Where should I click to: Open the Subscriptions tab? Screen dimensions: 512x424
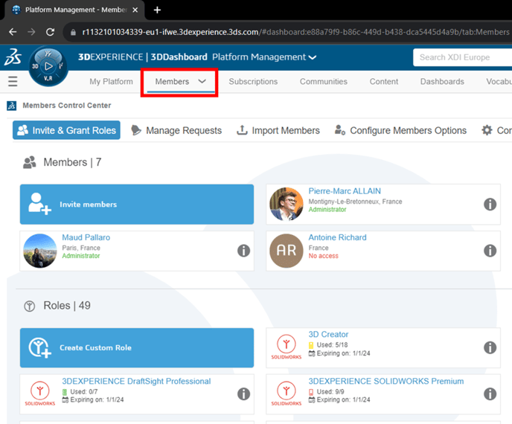pos(253,82)
